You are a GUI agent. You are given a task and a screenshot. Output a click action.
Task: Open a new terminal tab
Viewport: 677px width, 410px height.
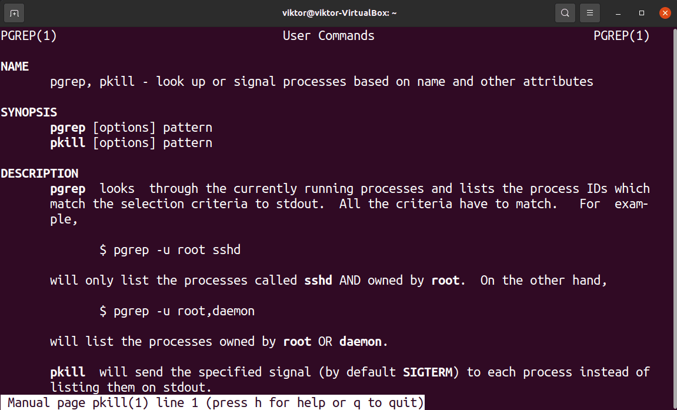(x=14, y=12)
